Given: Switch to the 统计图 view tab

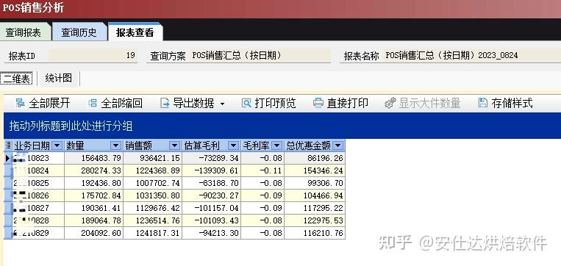Looking at the screenshot, I should pyautogui.click(x=59, y=78).
